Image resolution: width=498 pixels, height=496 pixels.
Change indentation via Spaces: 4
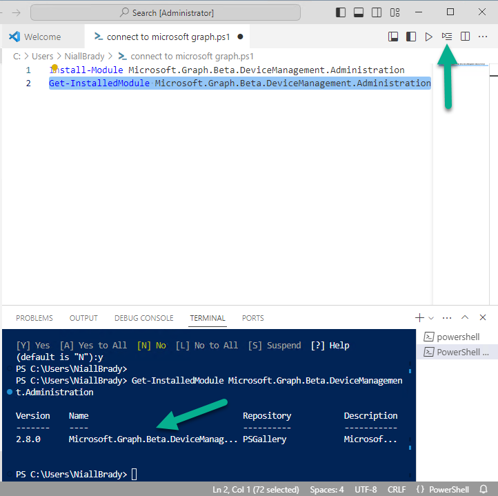pyautogui.click(x=327, y=490)
